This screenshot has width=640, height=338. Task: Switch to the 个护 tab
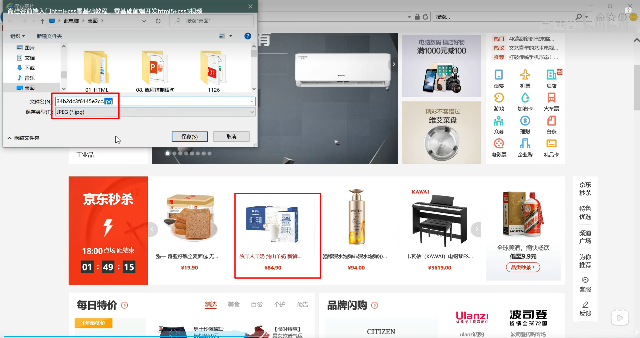[279, 304]
